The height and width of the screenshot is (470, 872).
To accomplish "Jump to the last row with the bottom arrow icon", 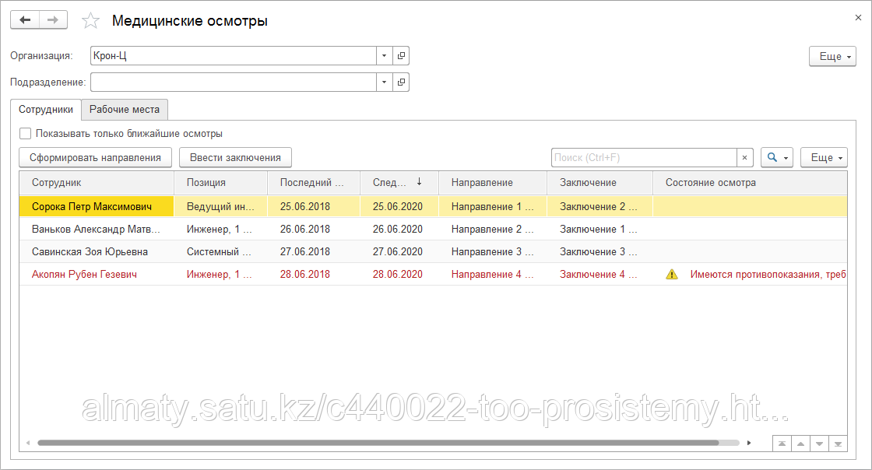I will [x=838, y=444].
